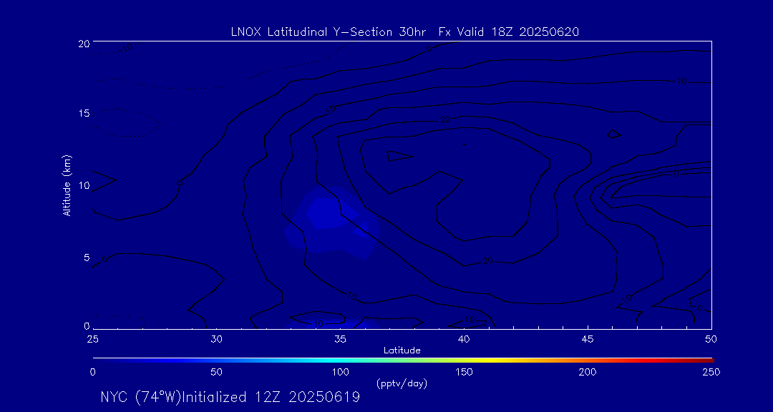The image size is (773, 412).
Task: Click the small wedge contour near latitude 37
Action: [x=400, y=156]
